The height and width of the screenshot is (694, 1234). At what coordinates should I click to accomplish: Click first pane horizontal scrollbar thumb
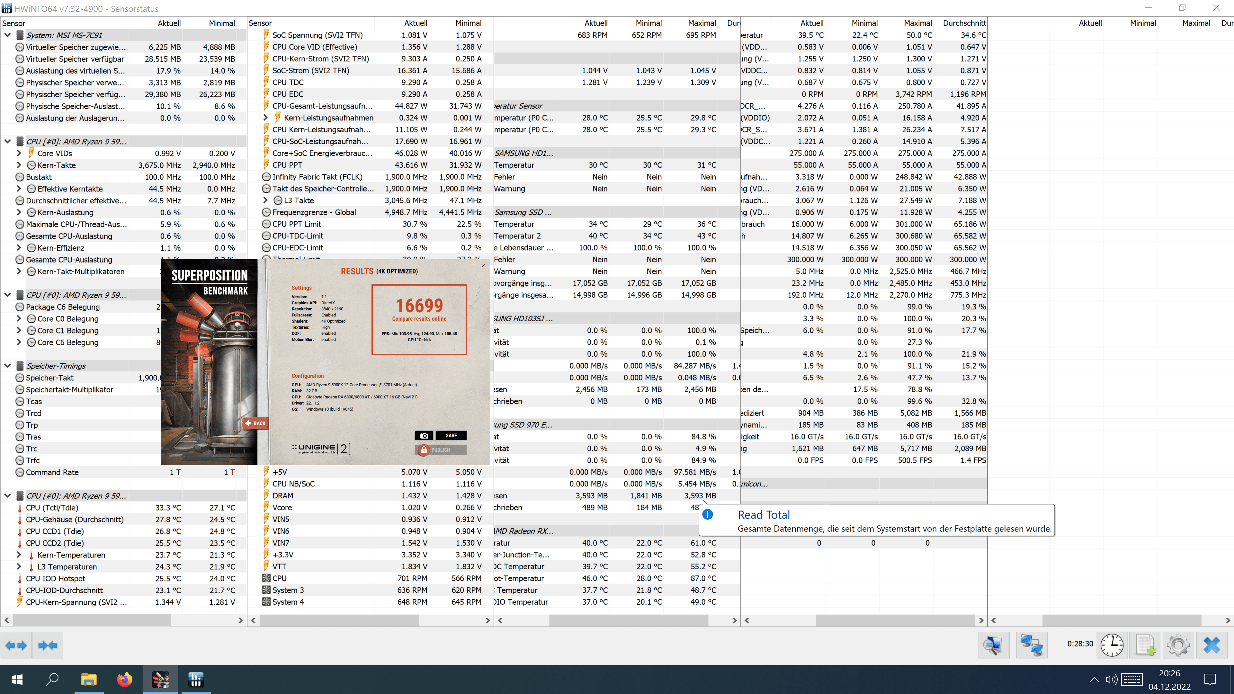92,620
